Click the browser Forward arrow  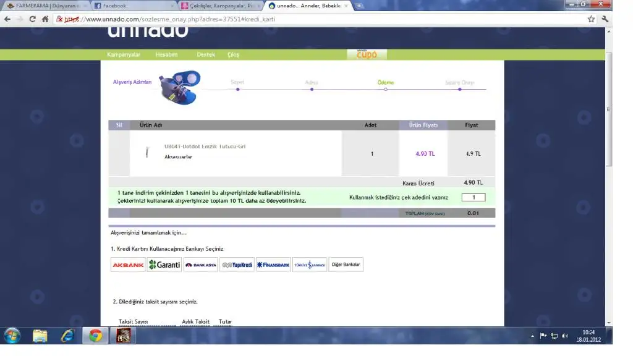coord(20,19)
